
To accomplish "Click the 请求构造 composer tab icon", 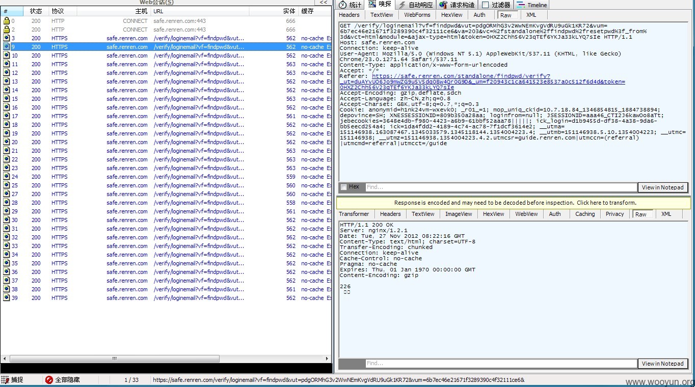I will (443, 5).
